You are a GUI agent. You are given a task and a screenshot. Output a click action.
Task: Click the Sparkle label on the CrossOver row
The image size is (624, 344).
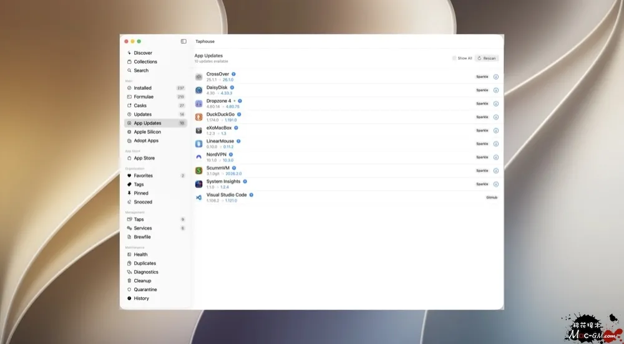tap(482, 77)
